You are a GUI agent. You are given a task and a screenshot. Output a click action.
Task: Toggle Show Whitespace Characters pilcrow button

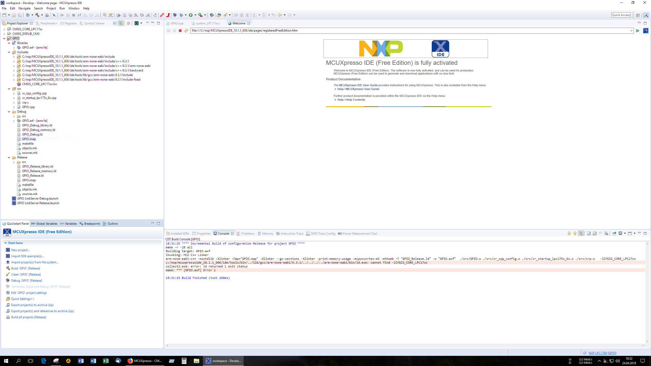247,15
